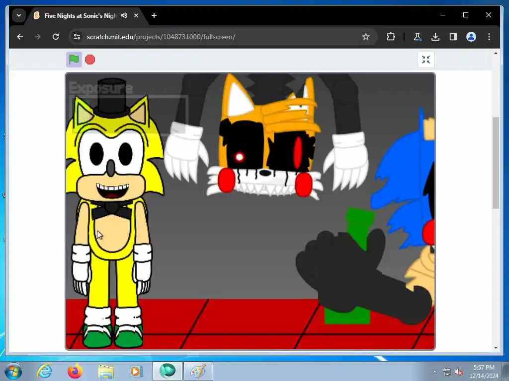Viewport: 509px width, 381px height.
Task: Open the browser extensions puzzle icon
Action: (391, 37)
